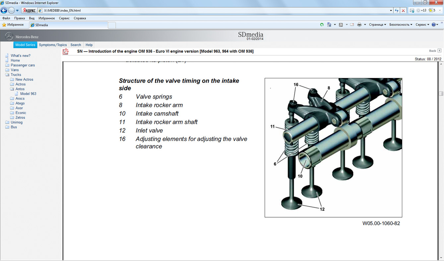
Task: Click the refresh page icon
Action: 396,11
